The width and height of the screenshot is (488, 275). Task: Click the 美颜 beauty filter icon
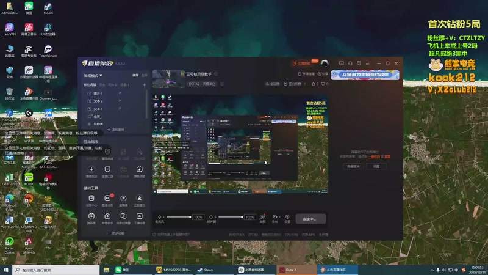263,217
